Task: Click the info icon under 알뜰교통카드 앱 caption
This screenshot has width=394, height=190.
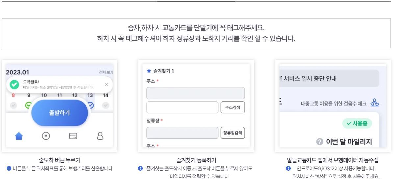Action: pyautogui.click(x=288, y=169)
